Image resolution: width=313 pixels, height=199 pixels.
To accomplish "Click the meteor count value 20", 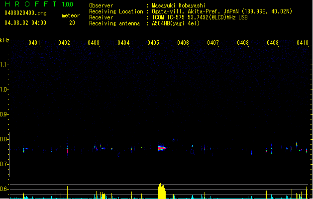I will tap(72, 23).
